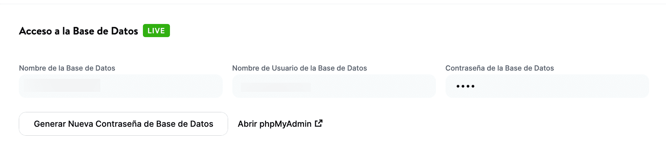Click the masked password dots
The width and height of the screenshot is (666, 155).
[x=465, y=86]
